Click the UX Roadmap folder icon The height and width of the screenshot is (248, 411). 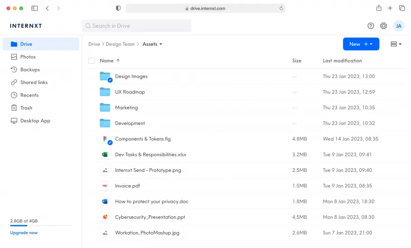click(105, 92)
